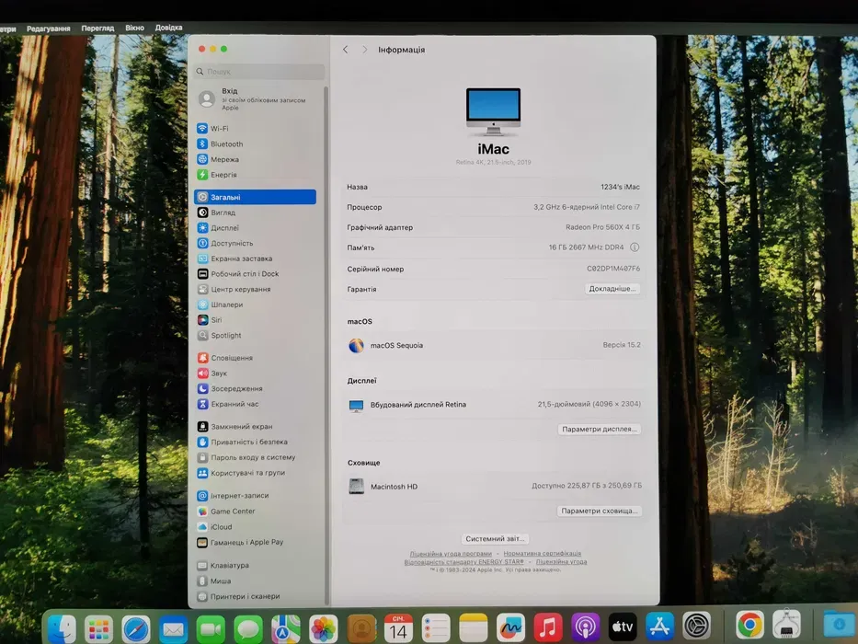Open the Вікно menu
The height and width of the screenshot is (644, 858).
click(x=134, y=28)
